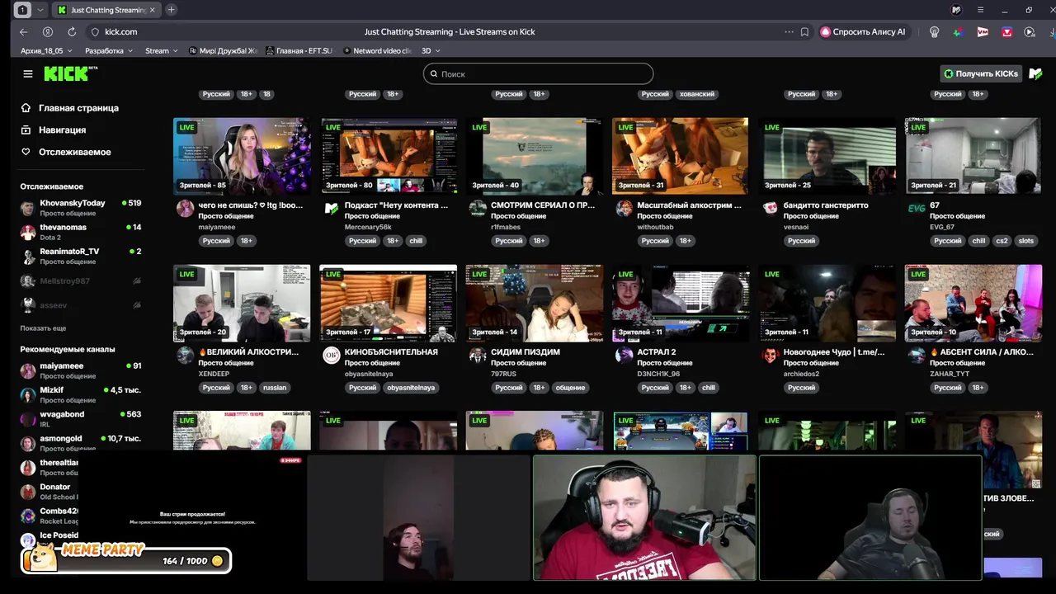Open ReanimatoR_TV channel in followed list

pyautogui.click(x=81, y=257)
